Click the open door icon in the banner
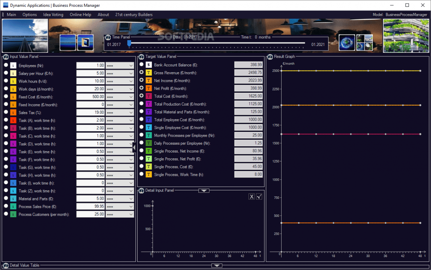The width and height of the screenshot is (431, 270). (x=85, y=42)
